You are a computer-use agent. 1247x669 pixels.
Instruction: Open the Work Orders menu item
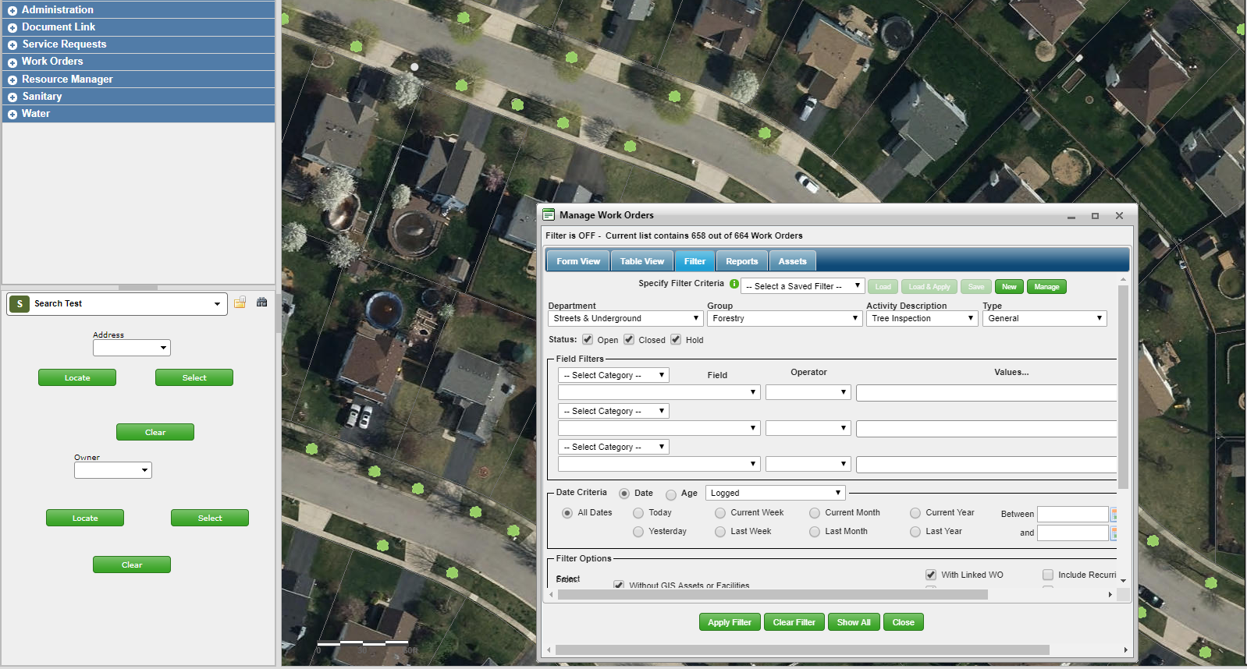point(138,62)
